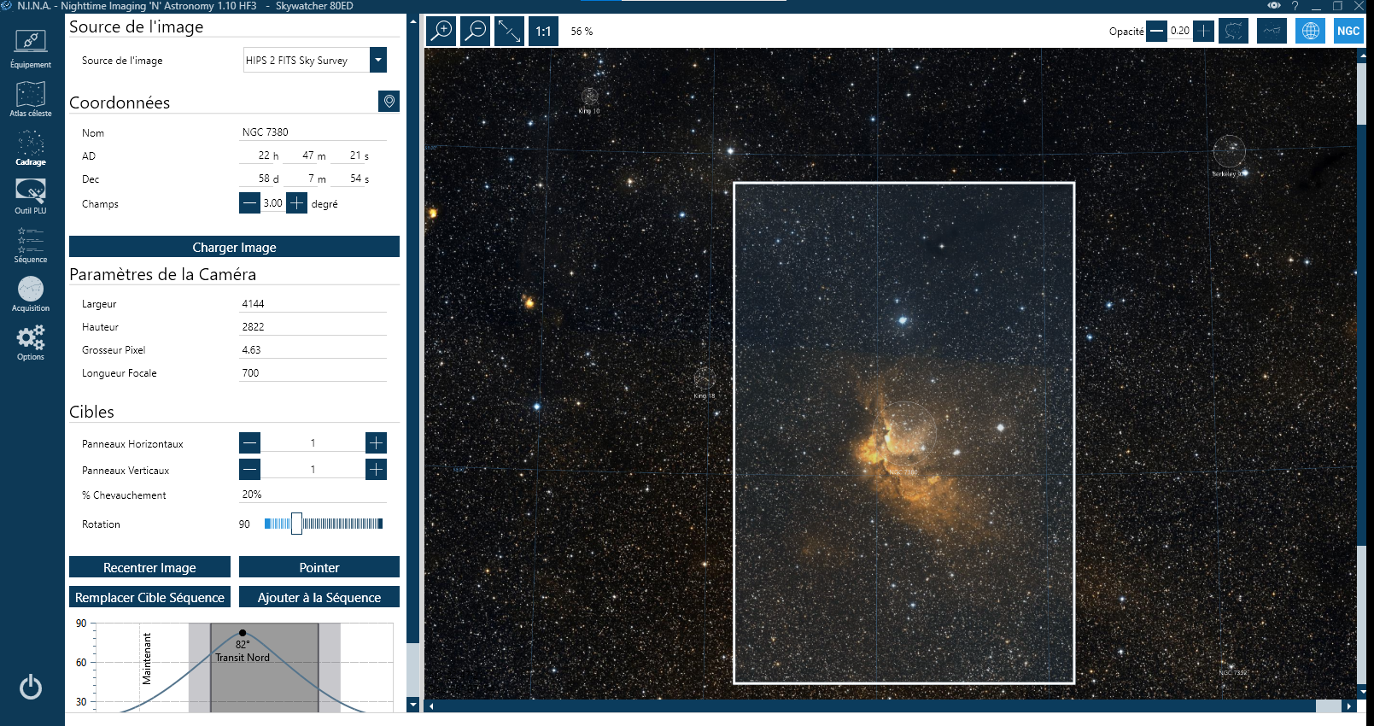Click the Champs value 3.00

272,203
